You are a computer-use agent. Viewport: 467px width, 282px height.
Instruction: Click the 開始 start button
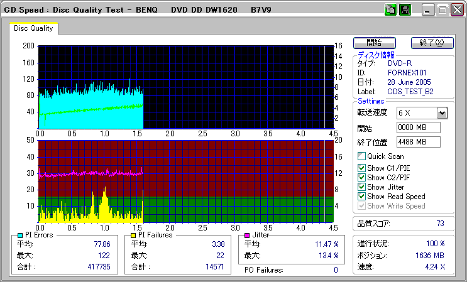point(375,43)
